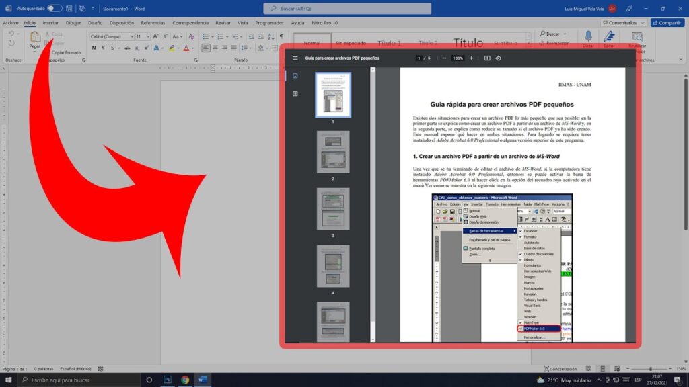
Task: Select the page 2 thumbnail in PDF sidebar
Action: pos(333,152)
